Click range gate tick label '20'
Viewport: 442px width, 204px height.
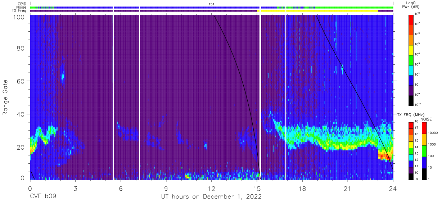click(21, 147)
